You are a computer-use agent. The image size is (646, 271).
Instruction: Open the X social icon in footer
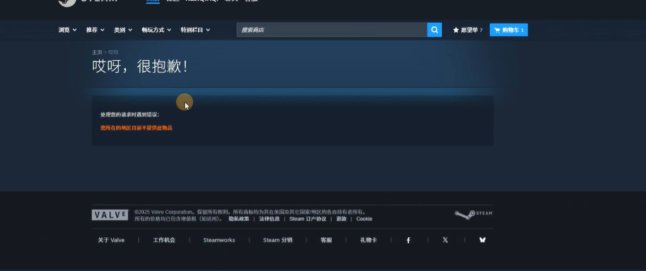point(445,240)
